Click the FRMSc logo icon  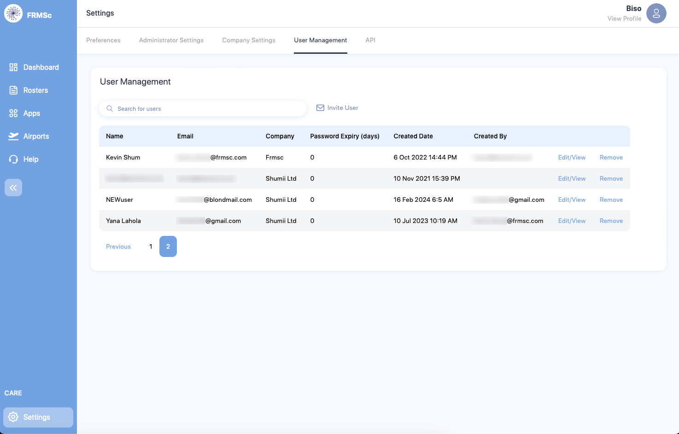13,13
